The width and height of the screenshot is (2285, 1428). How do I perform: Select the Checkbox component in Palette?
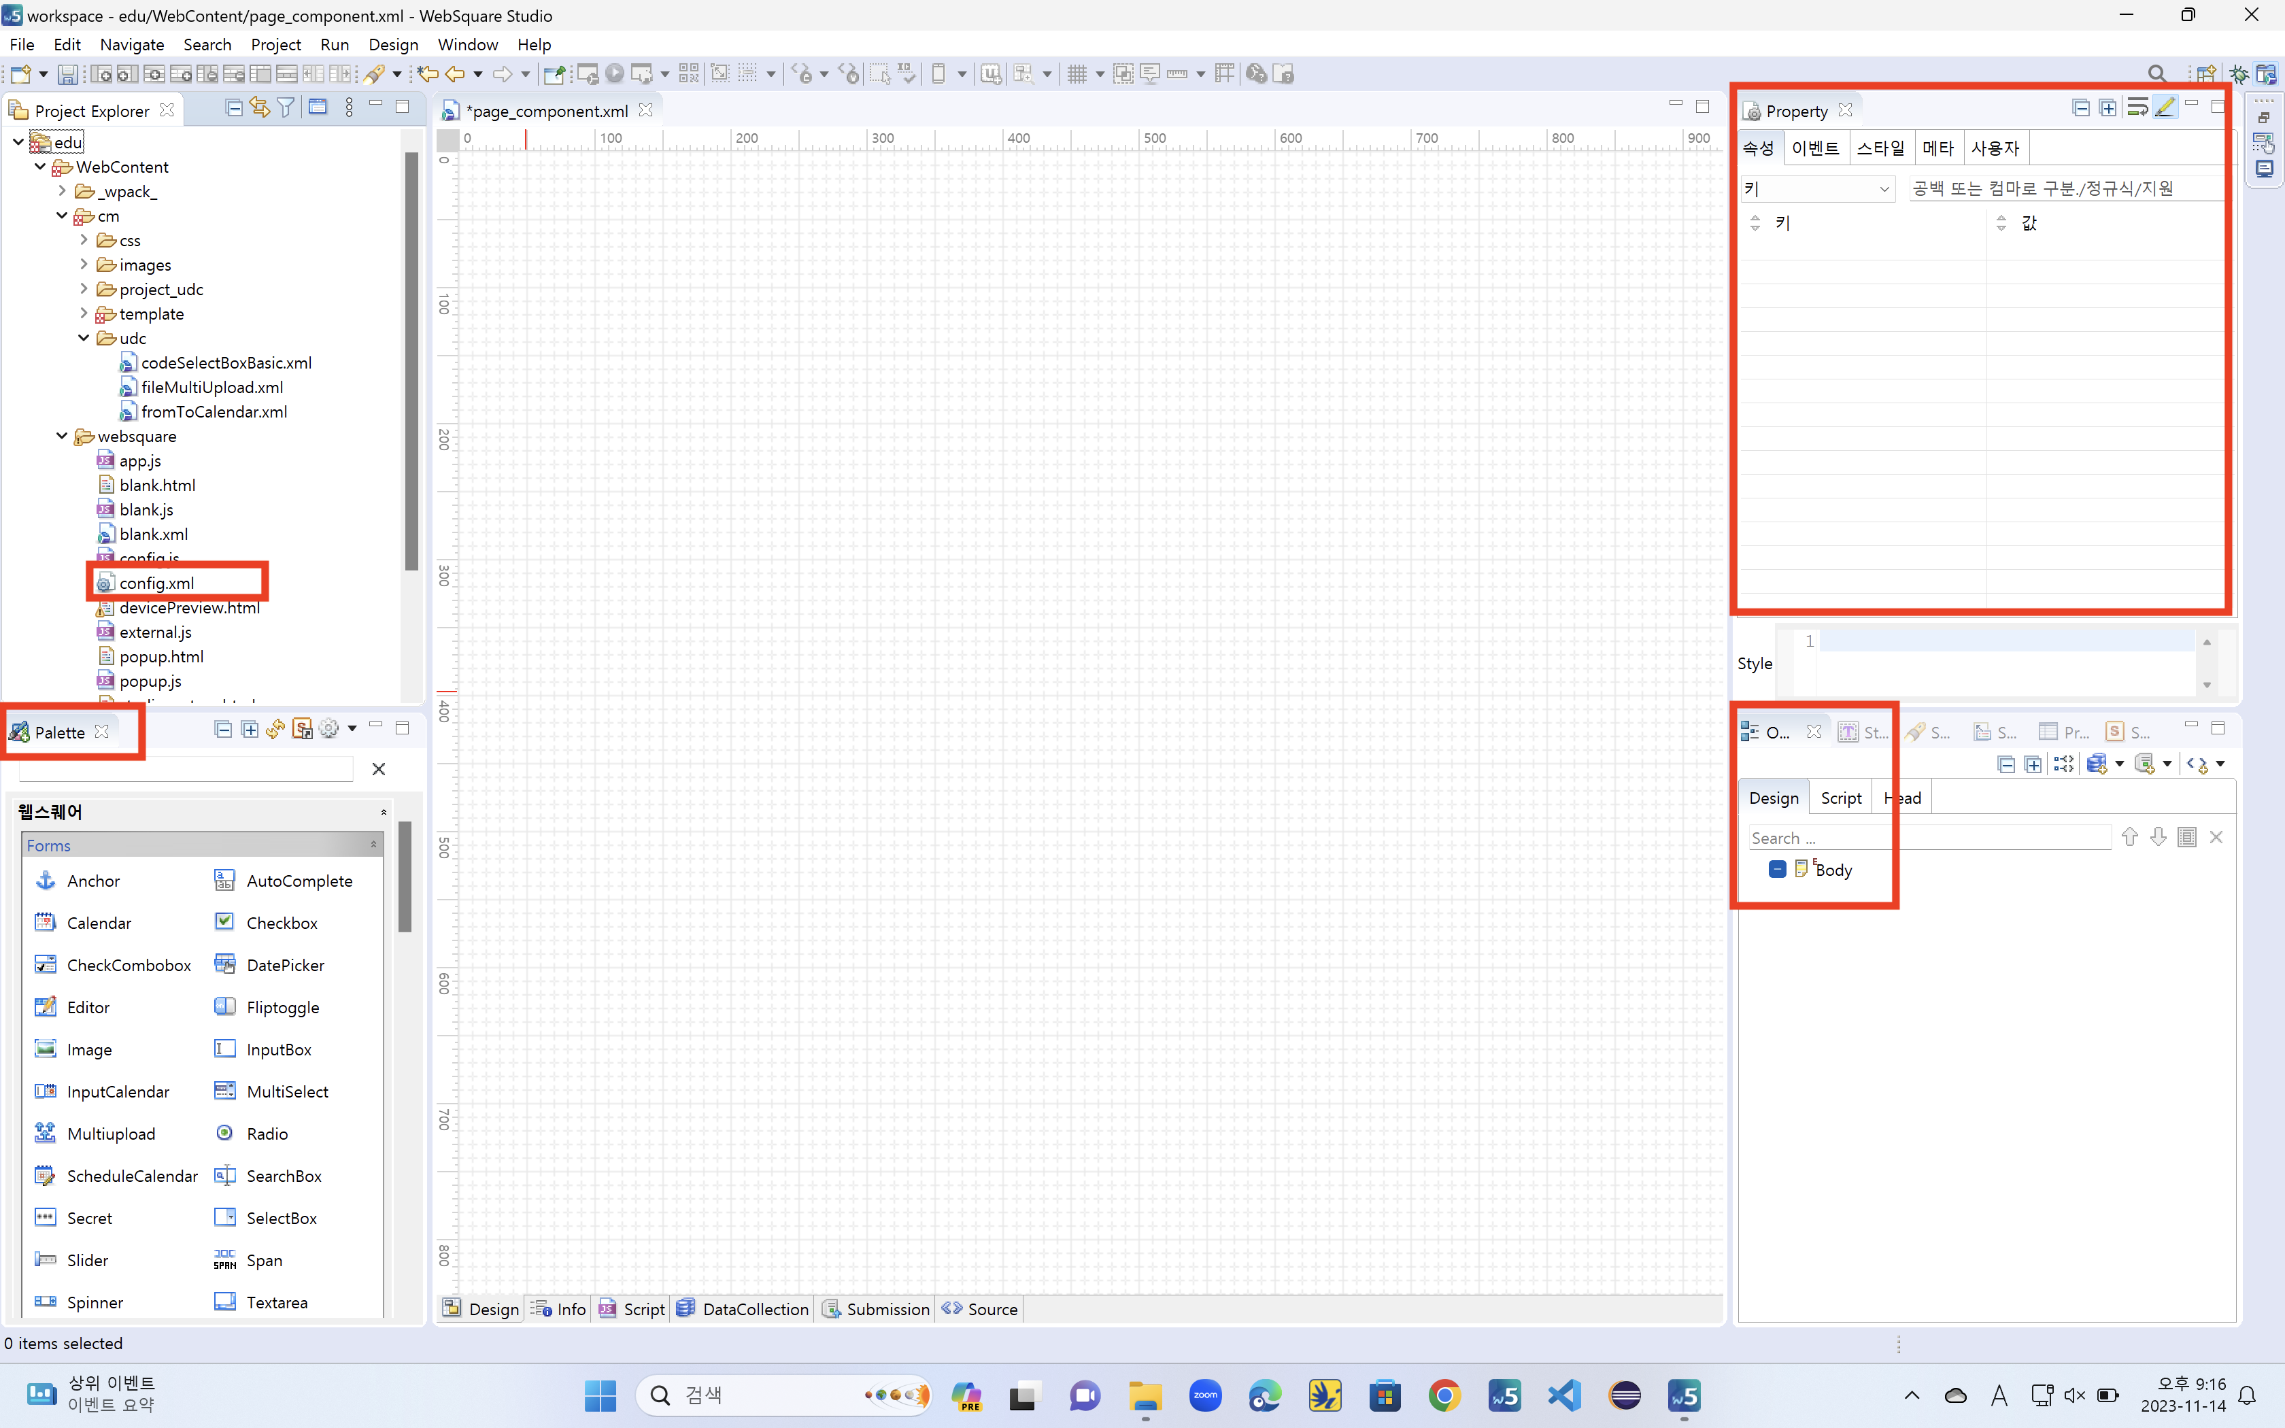pos(280,923)
